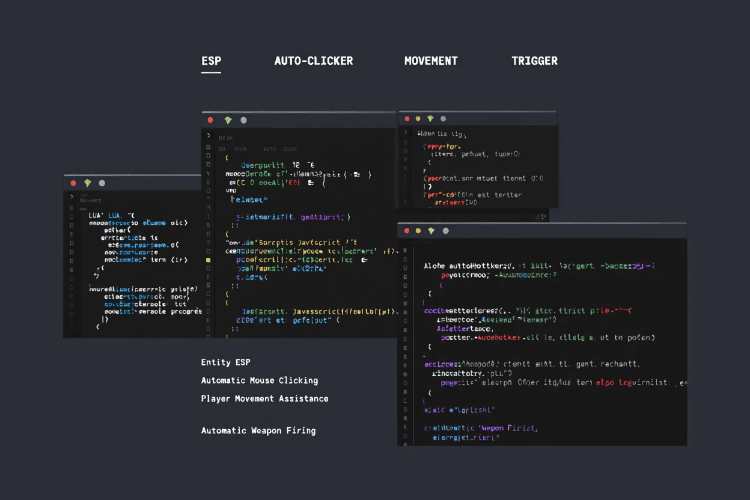Open the AUTO-CLICKER tab

tap(314, 61)
